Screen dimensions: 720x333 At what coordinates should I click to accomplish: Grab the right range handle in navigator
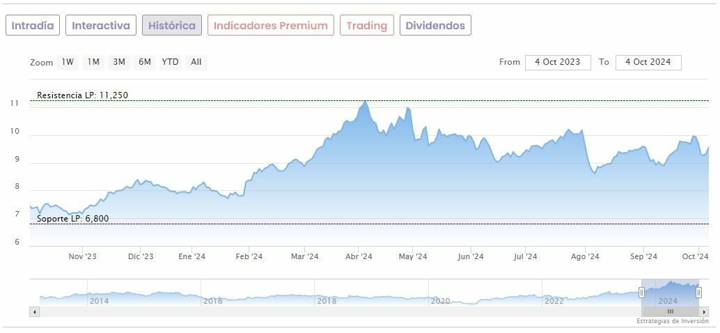(698, 293)
